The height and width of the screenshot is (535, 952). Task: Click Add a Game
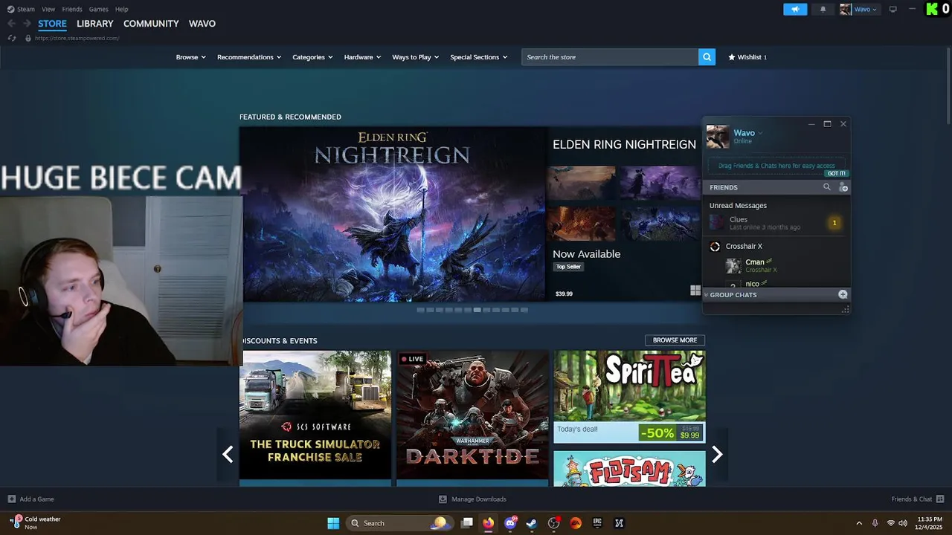tap(30, 499)
